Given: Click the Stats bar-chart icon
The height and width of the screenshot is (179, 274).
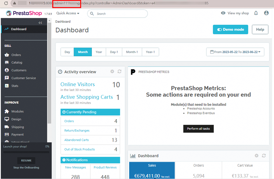Looking at the screenshot, I should [7, 86].
